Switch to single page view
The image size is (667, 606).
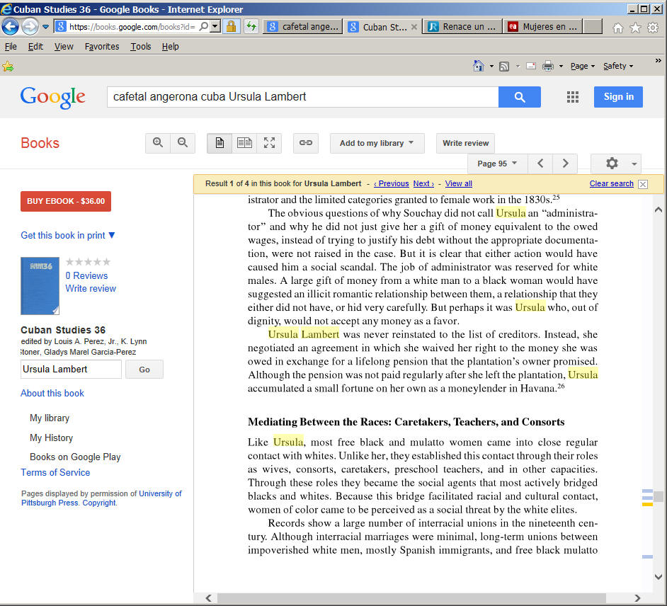coord(220,143)
